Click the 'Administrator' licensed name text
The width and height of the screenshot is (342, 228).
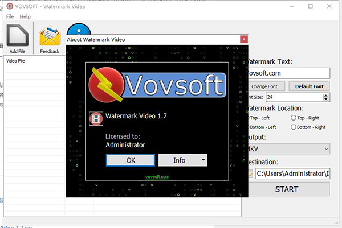(125, 145)
